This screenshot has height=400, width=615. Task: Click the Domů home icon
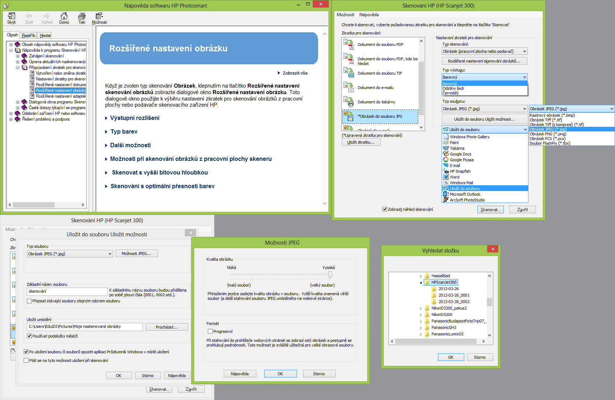tap(64, 16)
